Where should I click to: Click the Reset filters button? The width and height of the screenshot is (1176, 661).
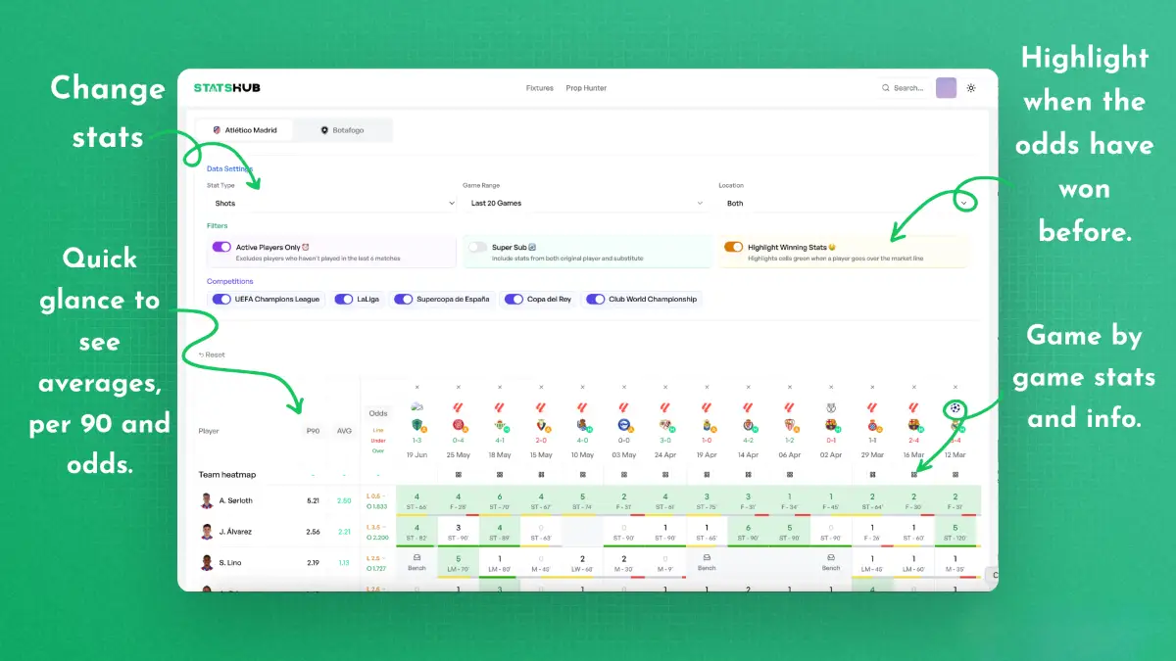(211, 354)
